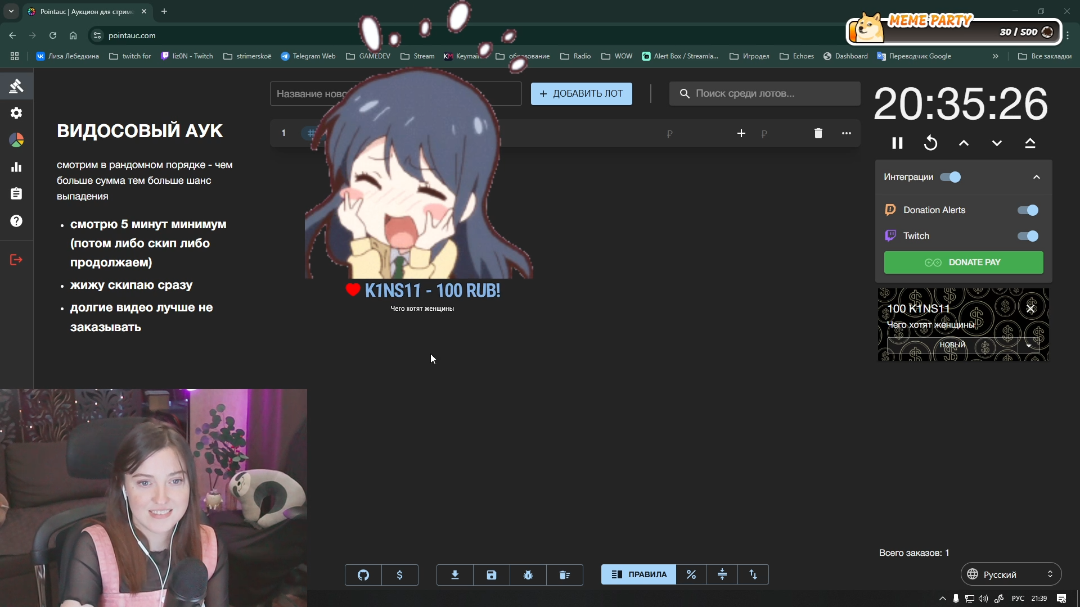Click the download icon in bottom toolbar
1080x607 pixels.
point(455,574)
